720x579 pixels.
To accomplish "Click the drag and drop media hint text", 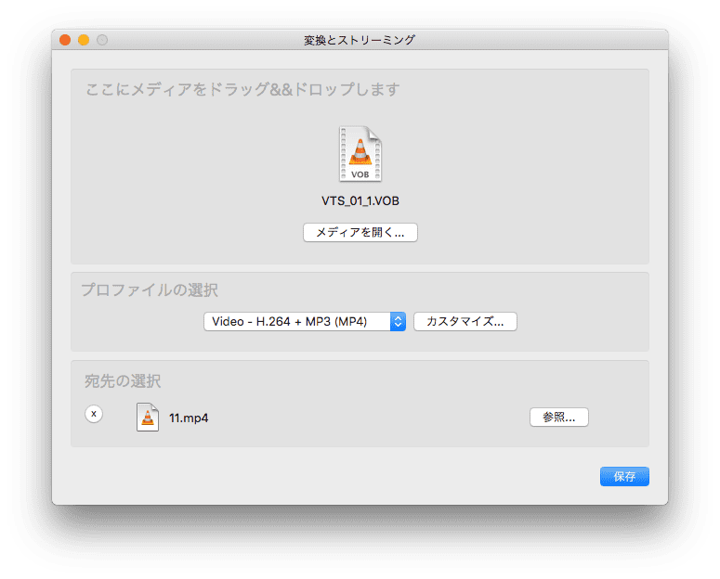I will click(242, 89).
